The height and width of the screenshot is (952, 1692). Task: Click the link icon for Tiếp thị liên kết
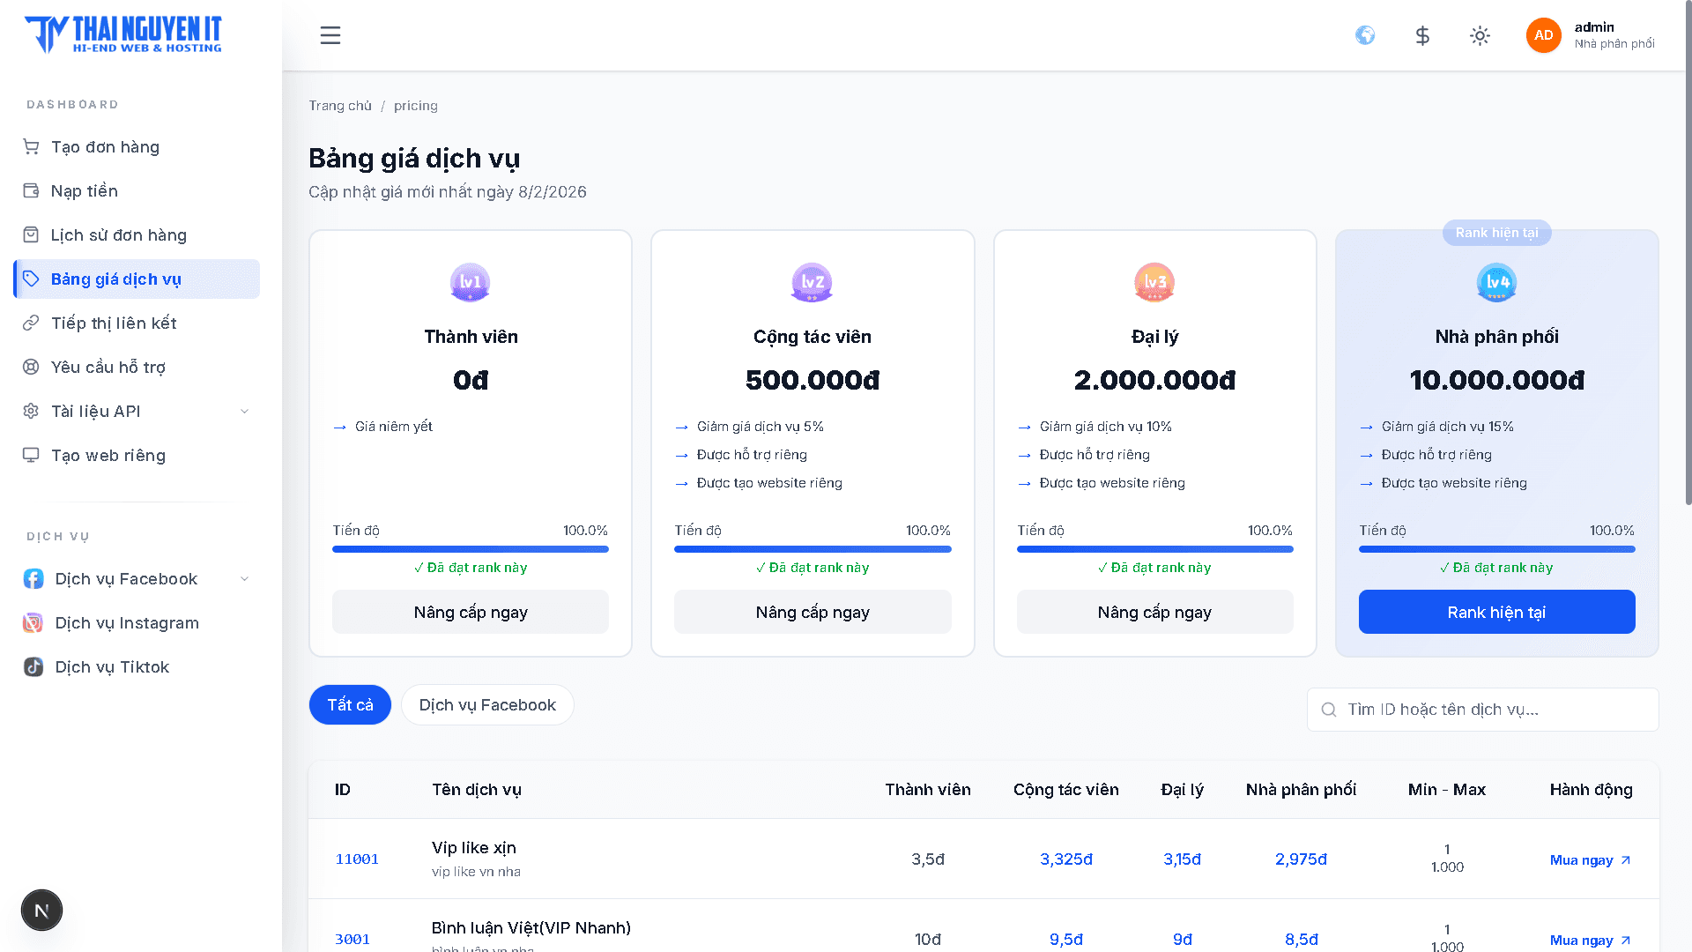click(31, 323)
